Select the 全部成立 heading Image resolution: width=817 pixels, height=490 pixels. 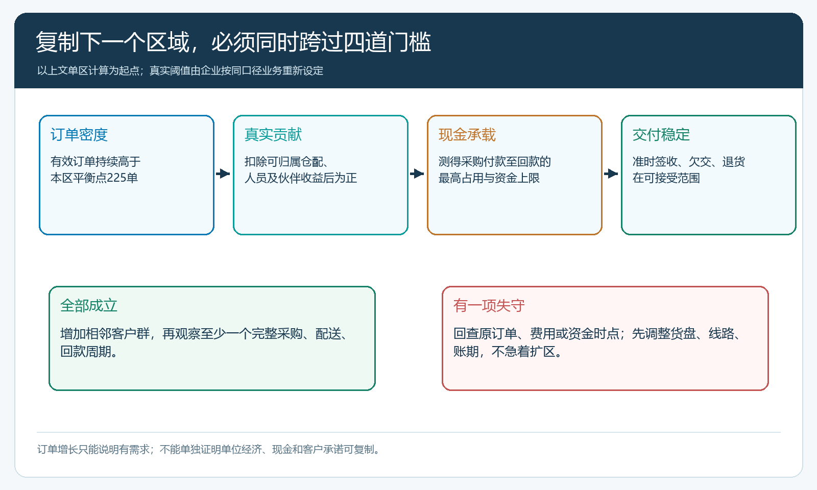(x=89, y=306)
